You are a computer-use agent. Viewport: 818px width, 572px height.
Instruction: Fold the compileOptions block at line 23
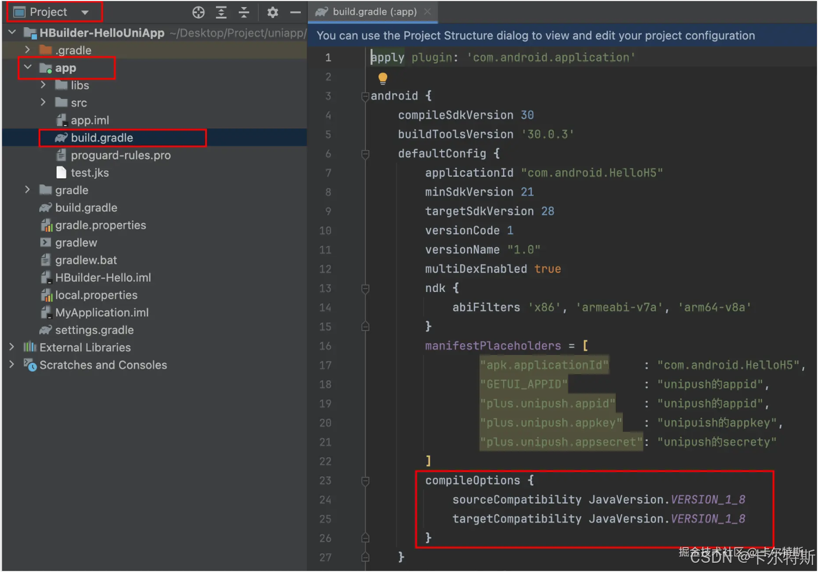[365, 481]
